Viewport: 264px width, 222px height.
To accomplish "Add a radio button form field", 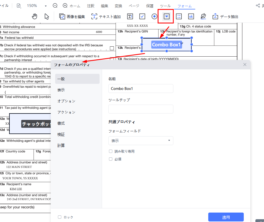I will [x=154, y=16].
